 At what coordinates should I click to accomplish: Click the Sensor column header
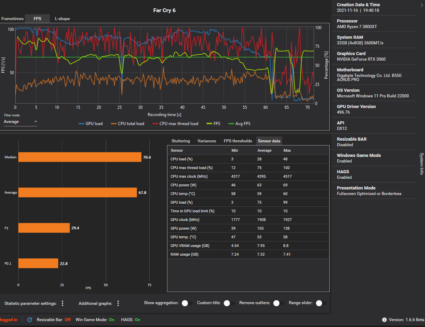[177, 150]
